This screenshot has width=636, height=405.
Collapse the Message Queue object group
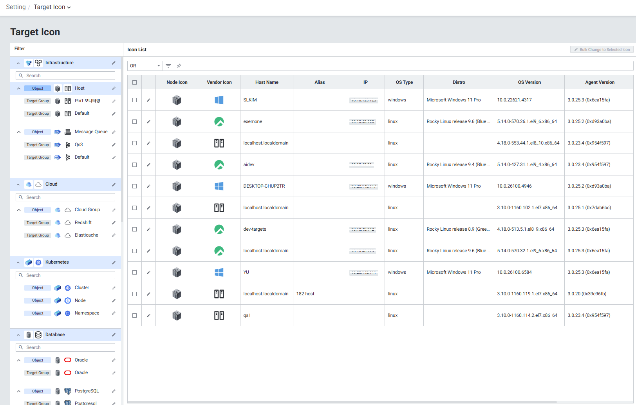pyautogui.click(x=19, y=132)
